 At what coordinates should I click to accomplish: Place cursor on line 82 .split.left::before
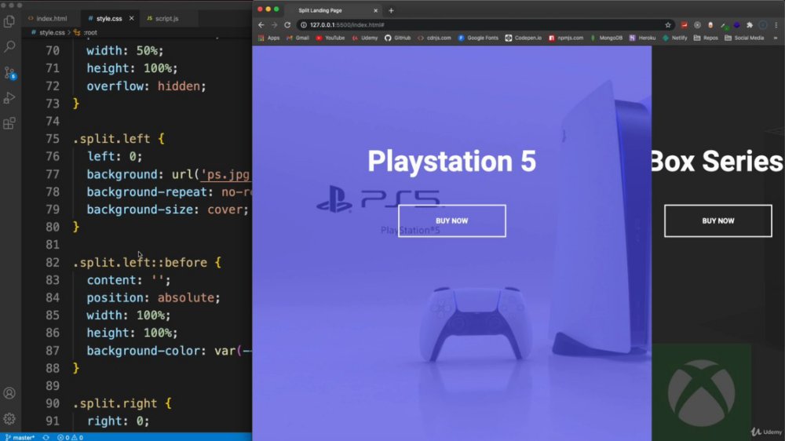147,262
